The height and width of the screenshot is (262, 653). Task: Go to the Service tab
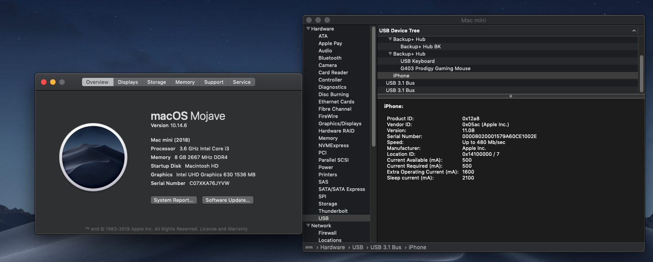coord(242,82)
